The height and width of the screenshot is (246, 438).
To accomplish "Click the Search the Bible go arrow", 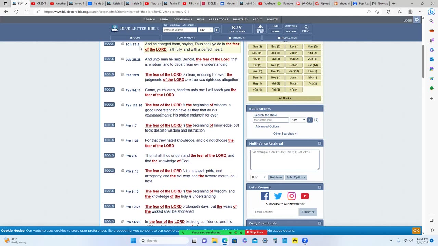I will click(x=310, y=120).
